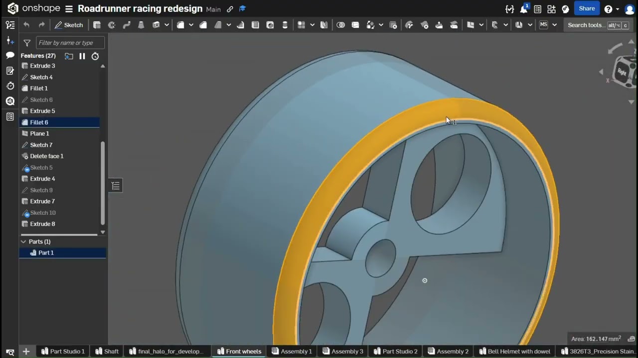Select the Revolve tool icon
The width and height of the screenshot is (638, 358).
click(x=112, y=25)
